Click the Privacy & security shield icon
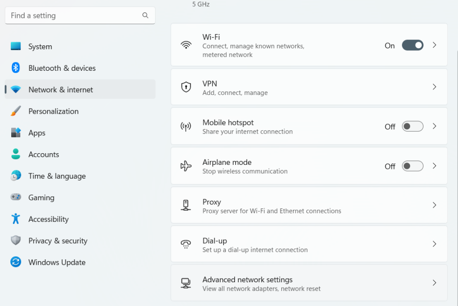This screenshot has height=306, width=458. 16,240
